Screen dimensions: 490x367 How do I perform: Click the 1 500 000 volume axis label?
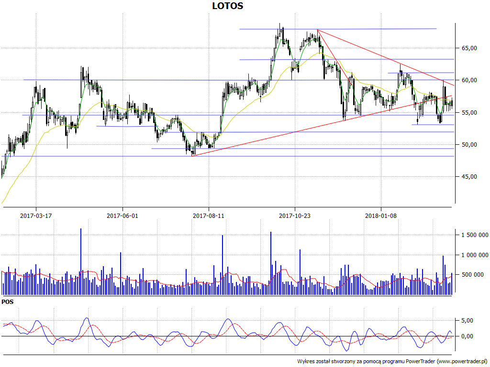coord(475,235)
